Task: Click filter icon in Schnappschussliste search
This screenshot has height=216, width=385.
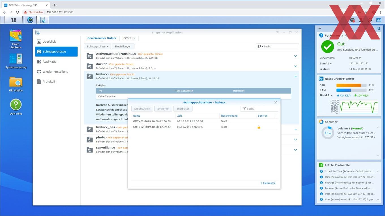Action: pyautogui.click(x=244, y=109)
